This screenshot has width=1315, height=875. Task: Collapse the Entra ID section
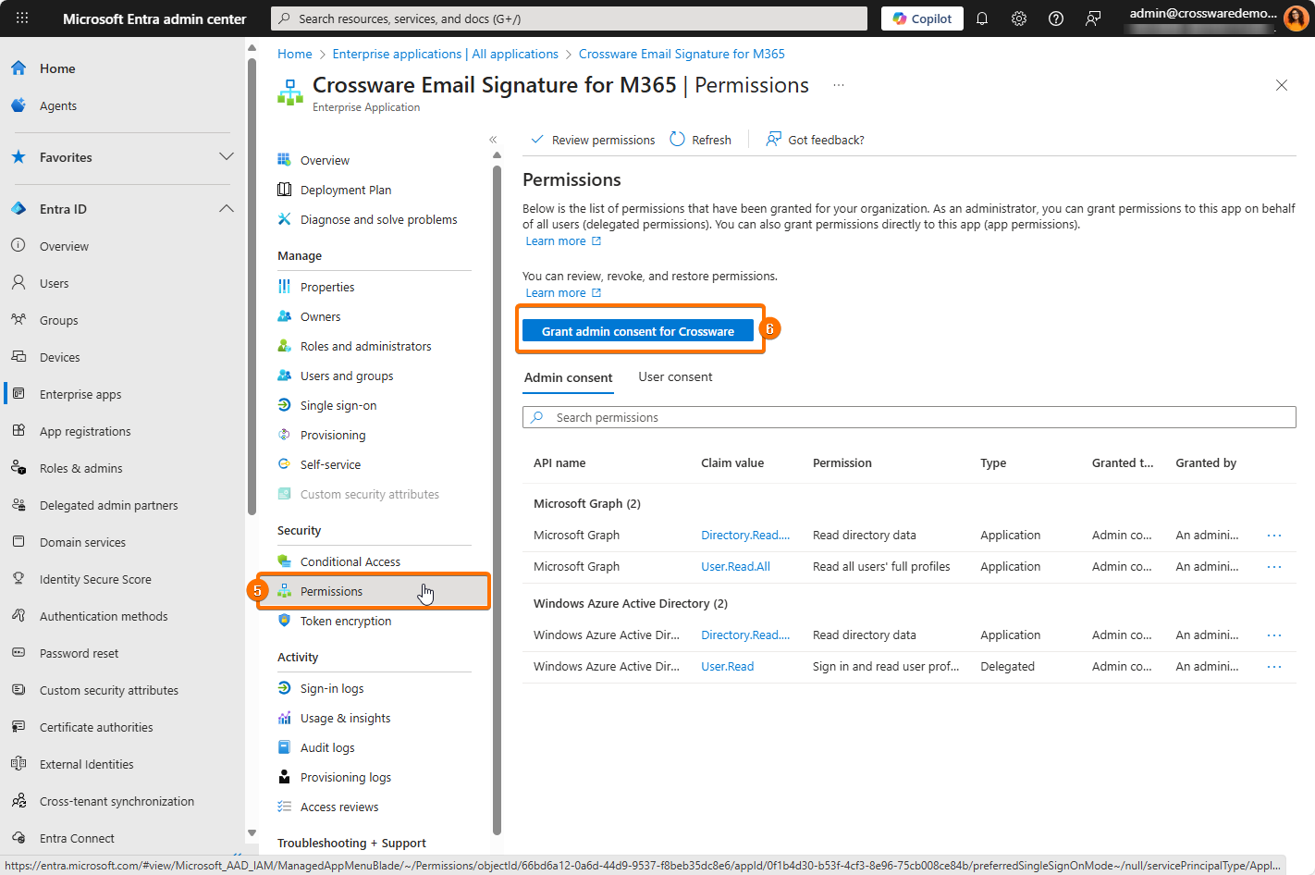click(227, 209)
